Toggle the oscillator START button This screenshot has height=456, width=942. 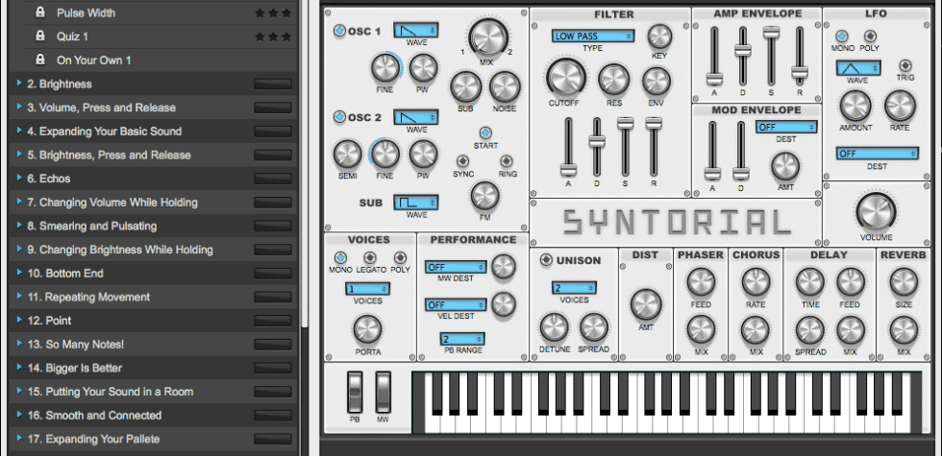tap(485, 132)
